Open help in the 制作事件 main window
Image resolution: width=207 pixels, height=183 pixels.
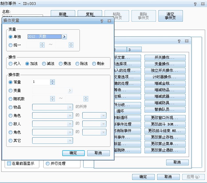tap(195, 4)
